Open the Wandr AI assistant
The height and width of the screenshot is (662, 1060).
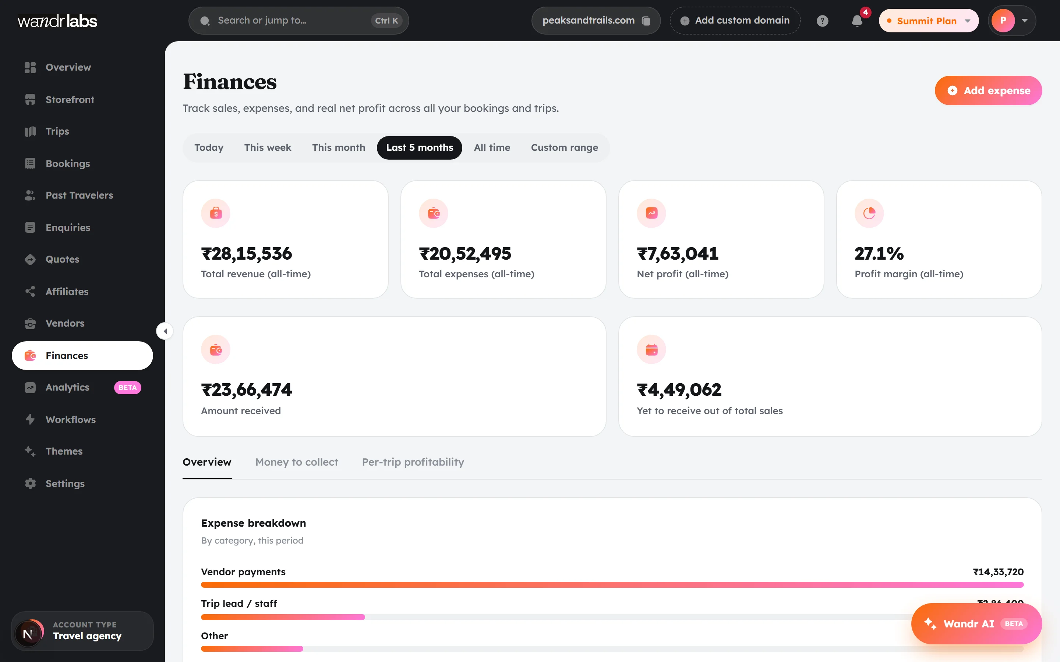click(x=976, y=623)
